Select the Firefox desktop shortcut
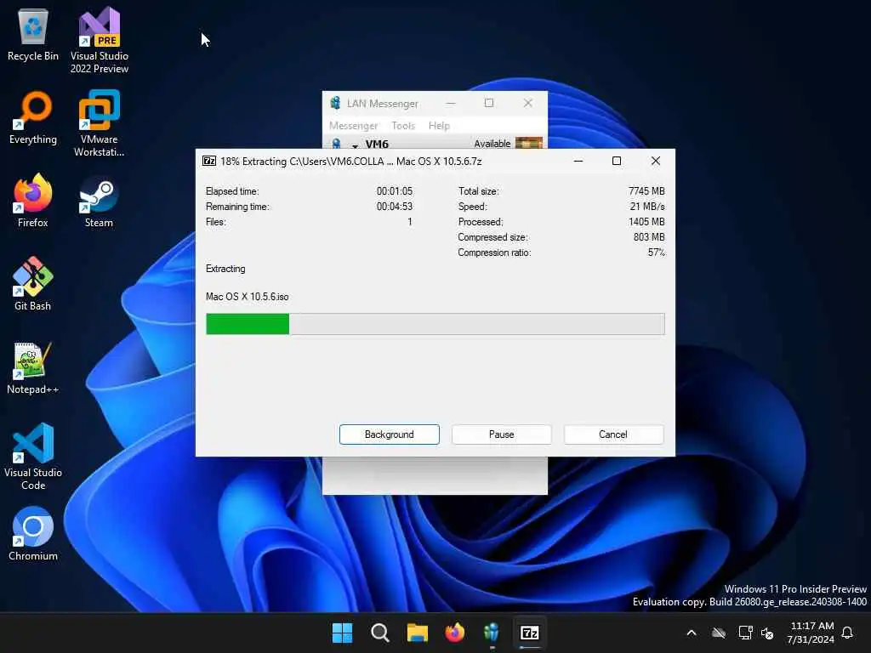 tap(33, 201)
